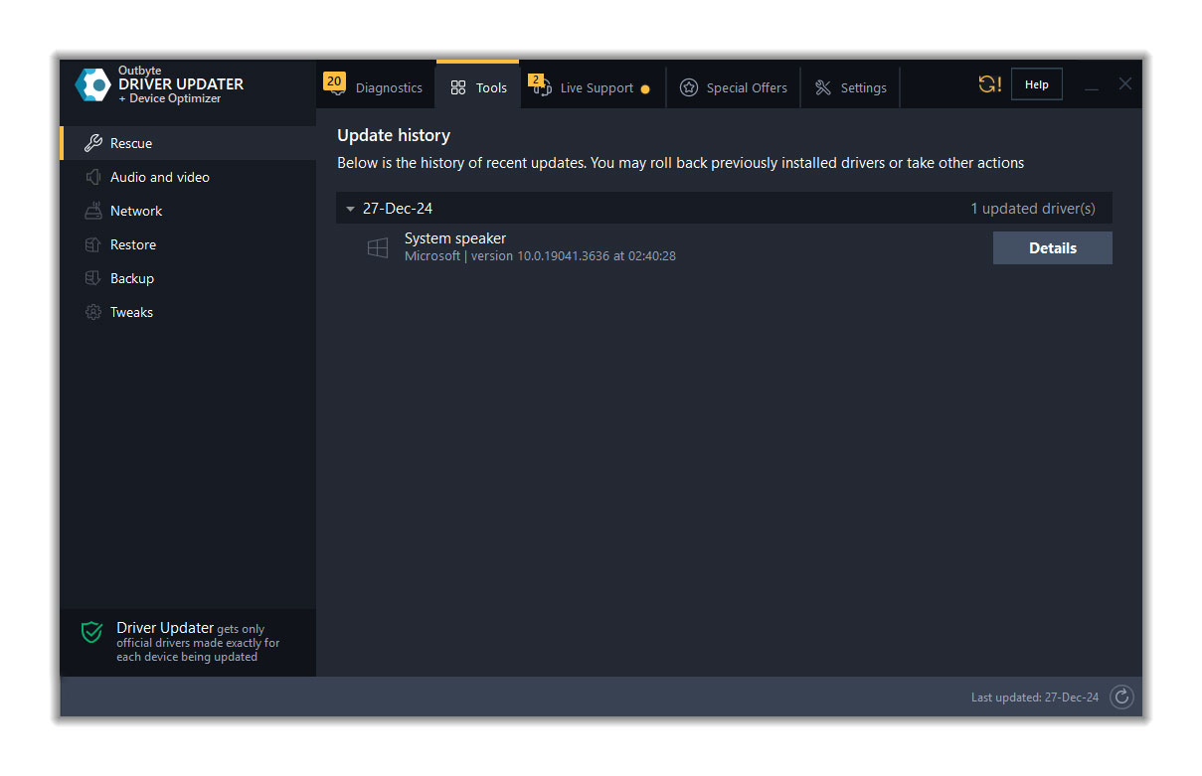Select Network in the sidebar
Image resolution: width=1202 pixels, height=776 pixels.
click(x=188, y=211)
